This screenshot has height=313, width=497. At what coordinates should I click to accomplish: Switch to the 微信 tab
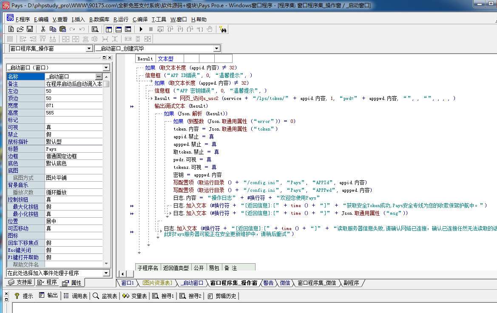[x=284, y=283]
